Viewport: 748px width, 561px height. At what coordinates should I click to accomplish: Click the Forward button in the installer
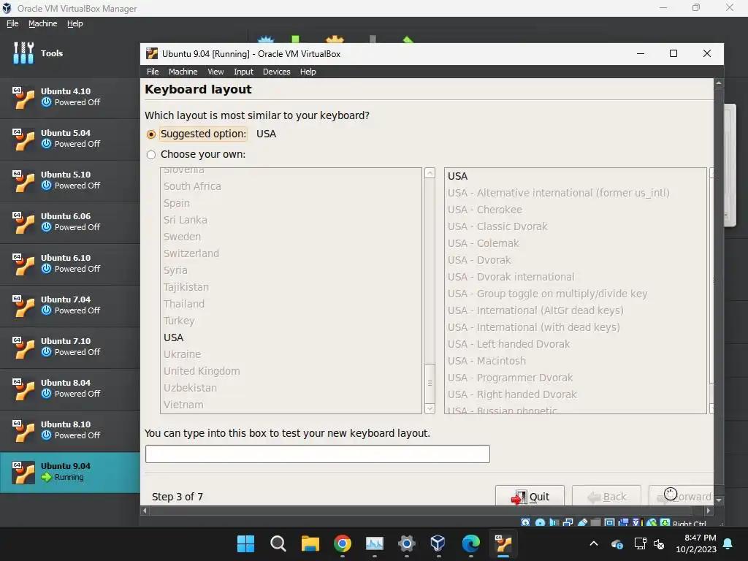tap(682, 496)
